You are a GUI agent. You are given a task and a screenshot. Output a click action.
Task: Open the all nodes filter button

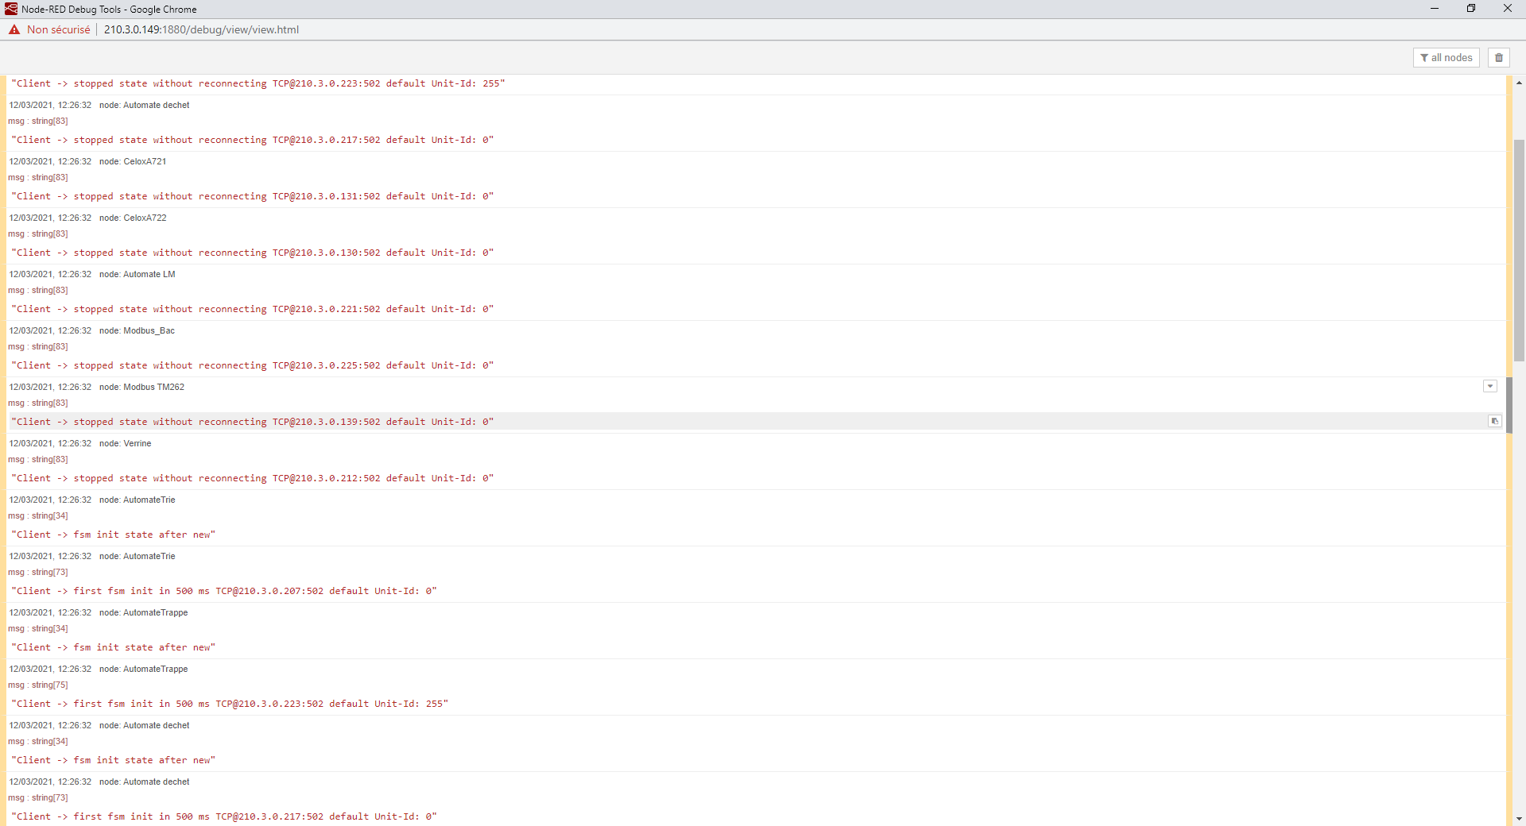tap(1447, 57)
